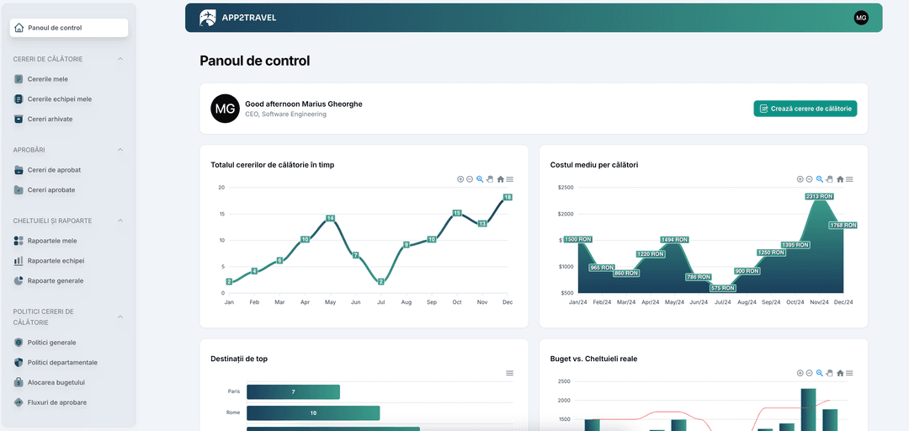Click the Rome bar in destinations chart

313,413
